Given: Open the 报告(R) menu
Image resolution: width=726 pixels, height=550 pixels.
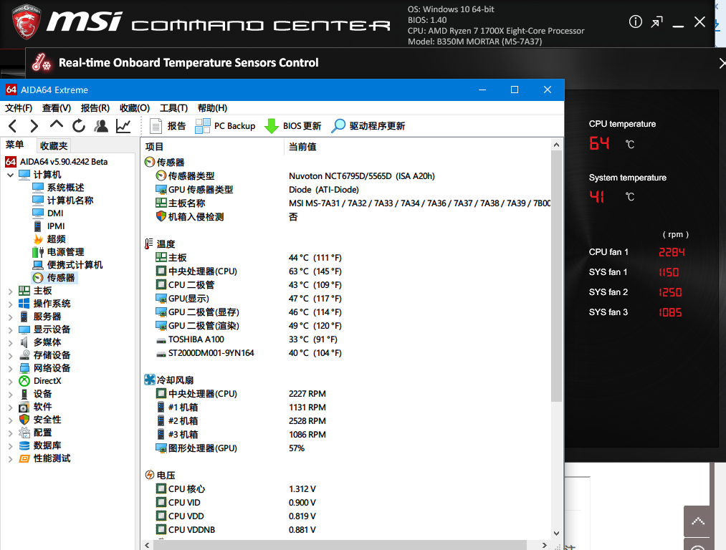Looking at the screenshot, I should coord(95,107).
